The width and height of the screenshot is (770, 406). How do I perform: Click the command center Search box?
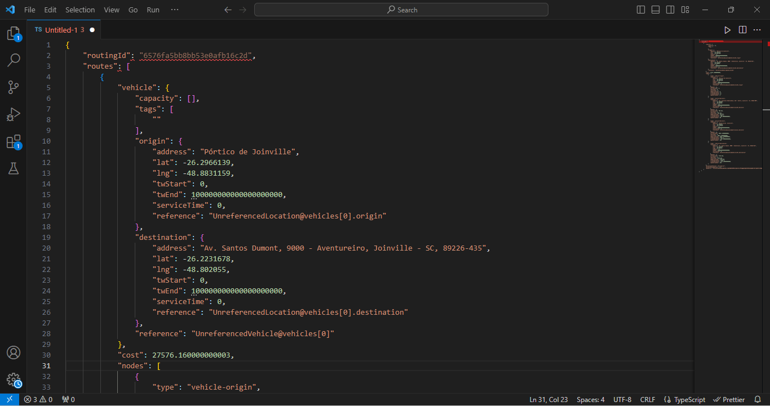tap(401, 10)
